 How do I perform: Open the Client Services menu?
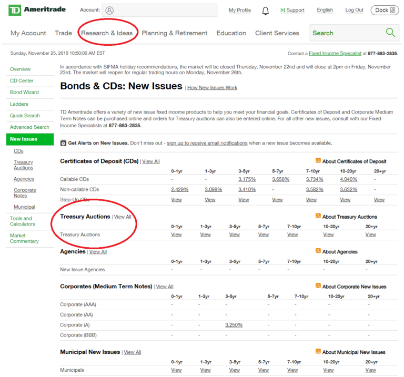click(277, 33)
